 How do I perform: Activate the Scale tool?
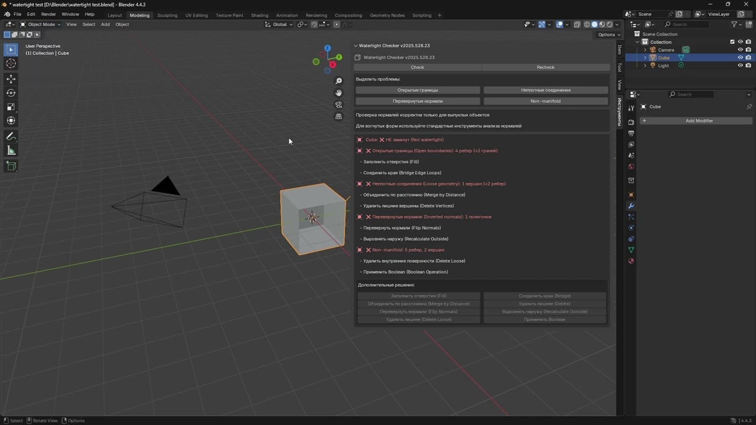pos(11,107)
